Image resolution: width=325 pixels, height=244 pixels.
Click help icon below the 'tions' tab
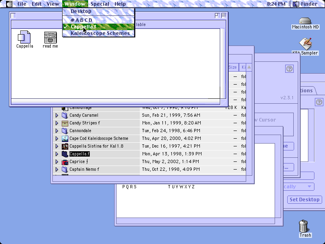319,102
